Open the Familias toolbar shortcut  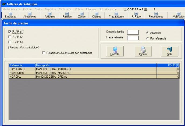pos(67,15)
